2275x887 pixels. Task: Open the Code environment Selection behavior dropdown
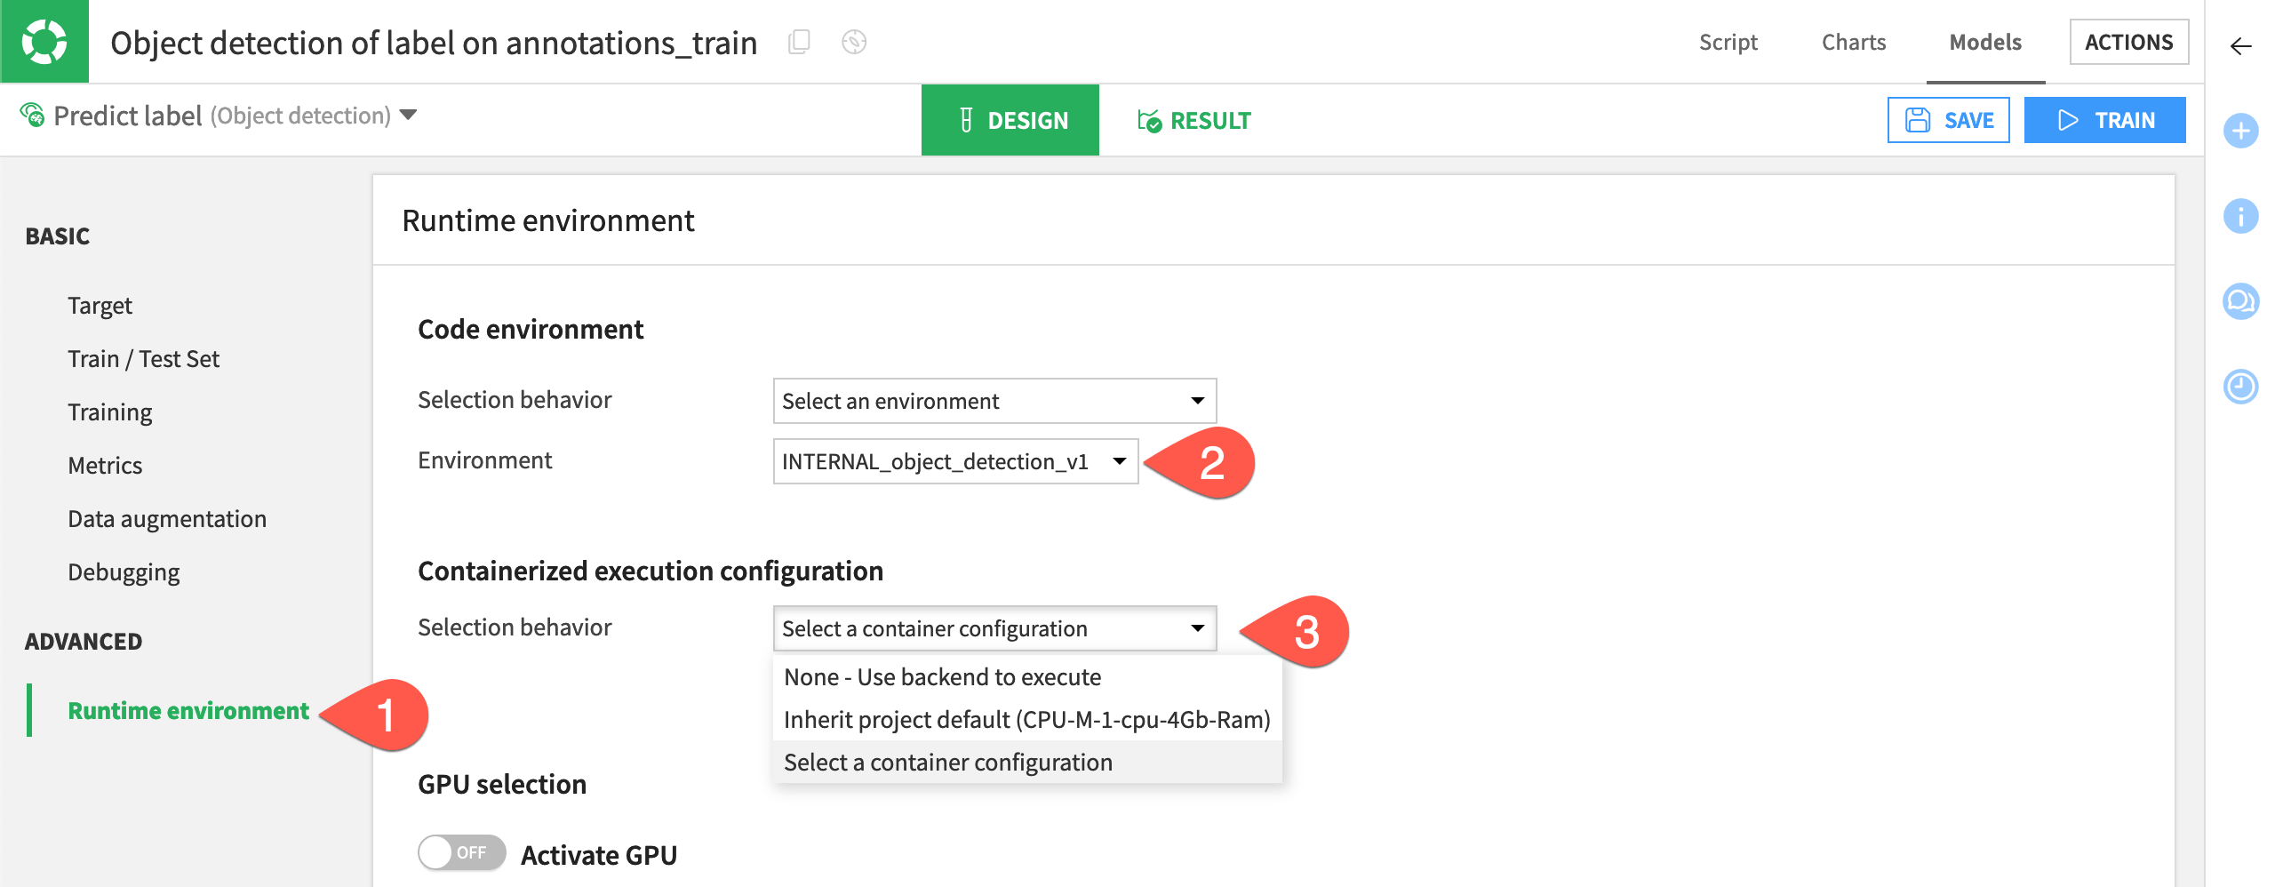994,401
